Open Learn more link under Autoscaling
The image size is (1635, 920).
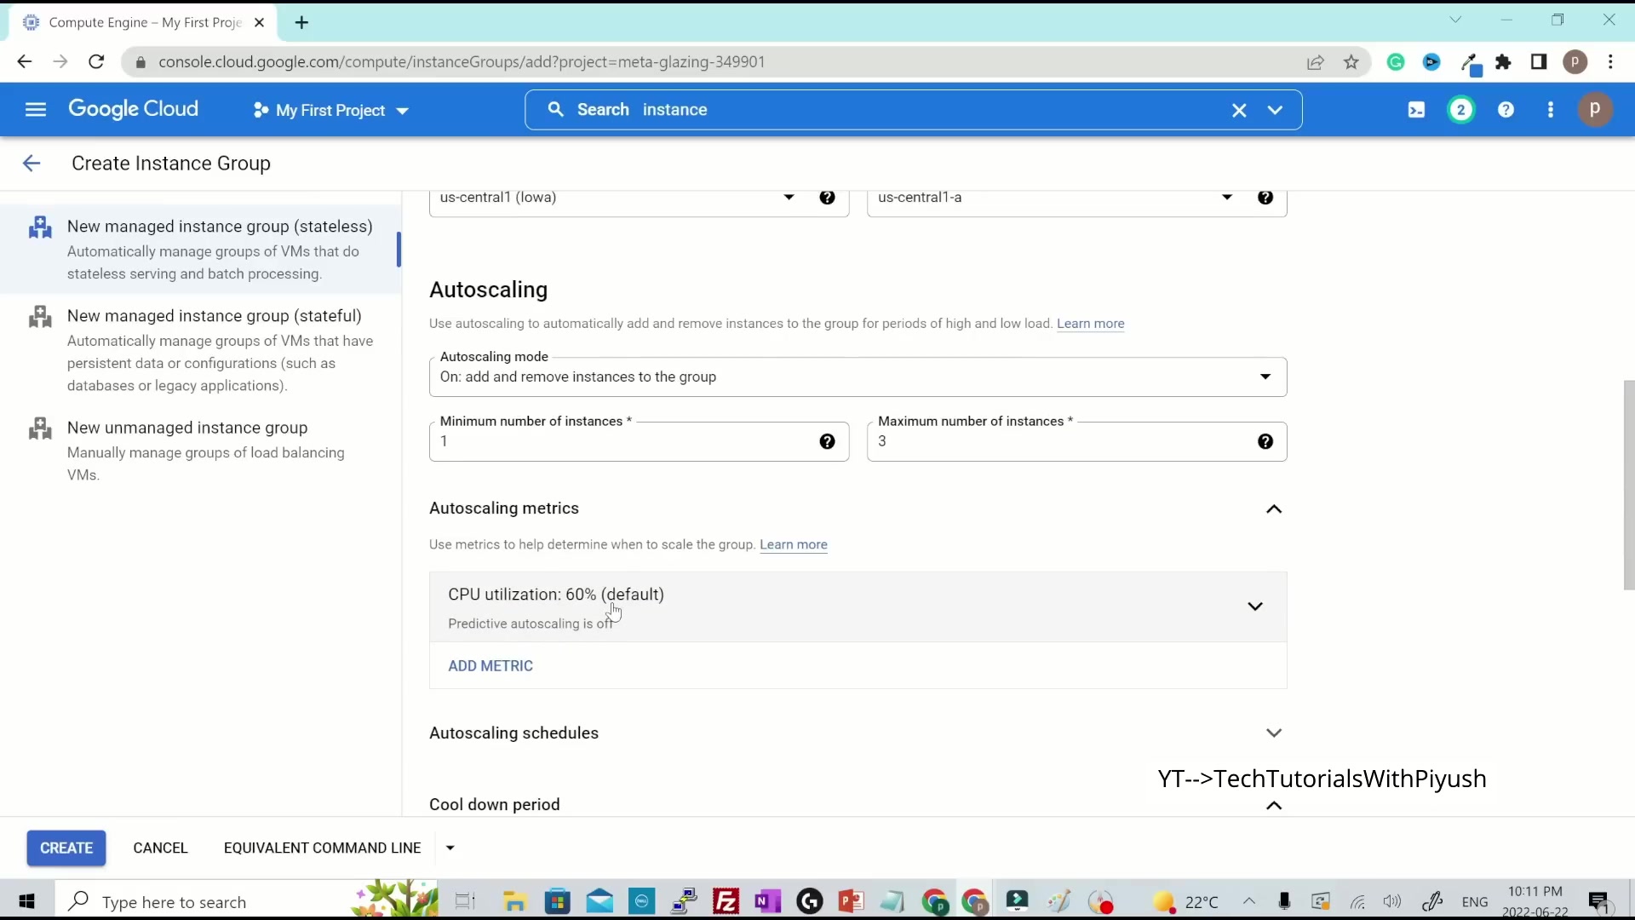[1090, 324]
